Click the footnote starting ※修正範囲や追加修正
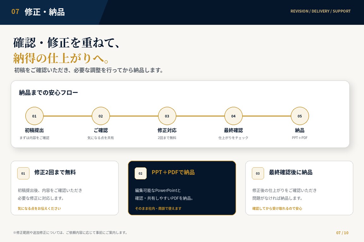364x242 pixels. pyautogui.click(x=70, y=233)
